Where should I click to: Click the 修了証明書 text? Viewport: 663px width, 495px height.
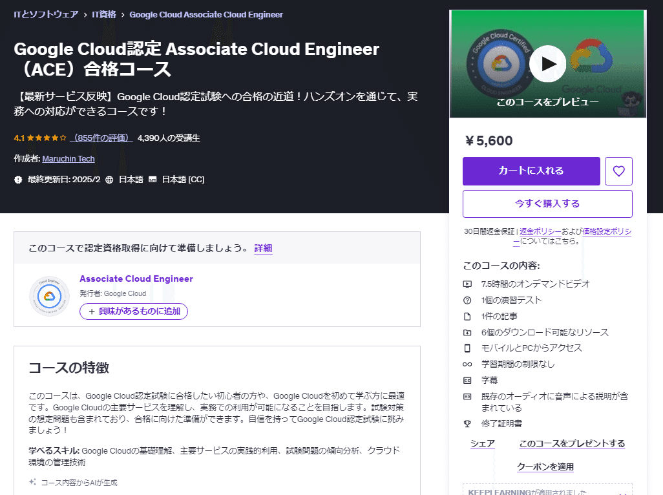click(x=501, y=423)
